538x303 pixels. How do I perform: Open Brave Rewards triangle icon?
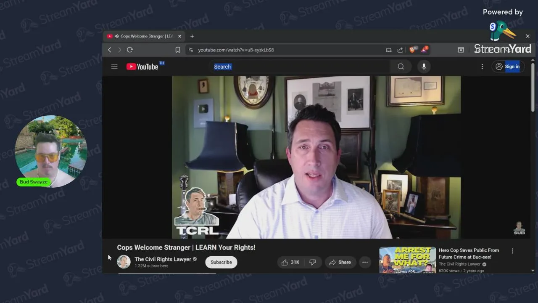pos(425,50)
